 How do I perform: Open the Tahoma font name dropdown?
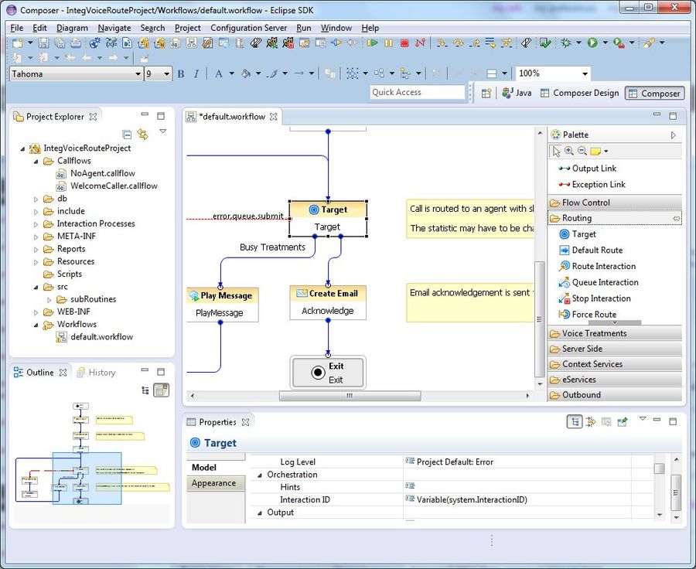click(x=138, y=74)
